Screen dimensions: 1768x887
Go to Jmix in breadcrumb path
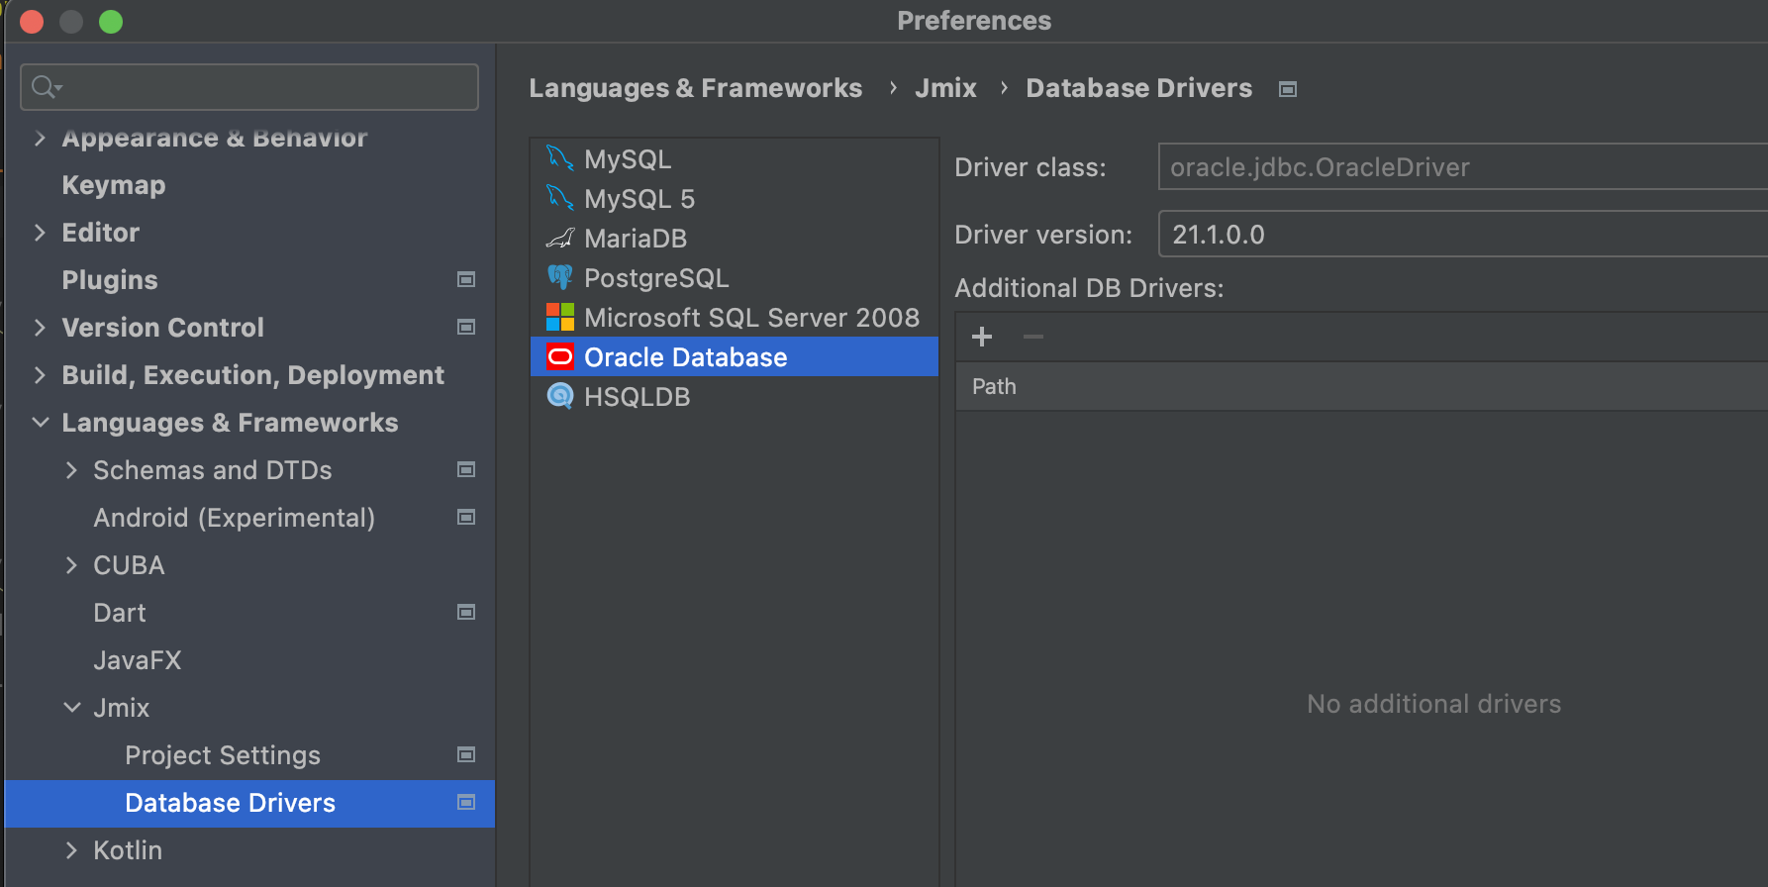(945, 88)
